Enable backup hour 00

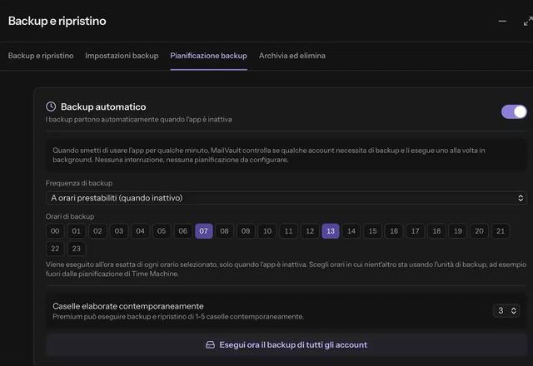55,231
